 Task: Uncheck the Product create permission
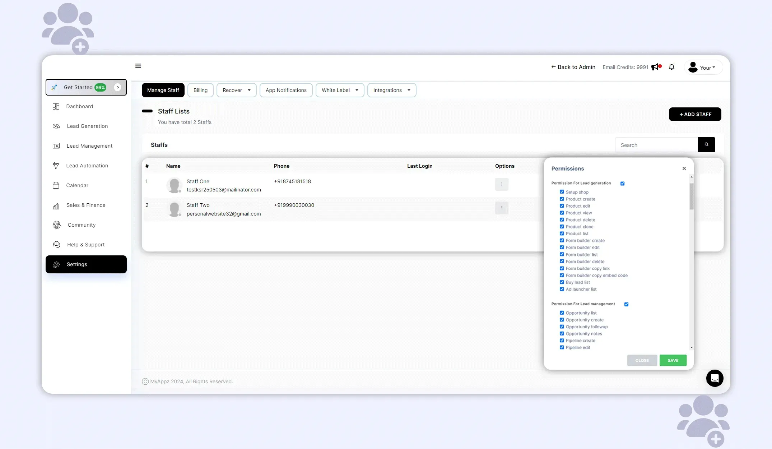pos(562,199)
